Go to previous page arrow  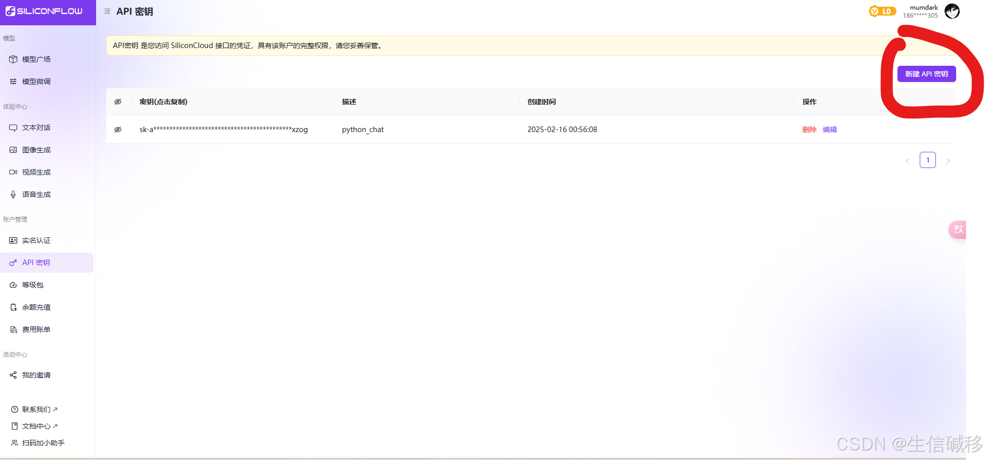908,160
